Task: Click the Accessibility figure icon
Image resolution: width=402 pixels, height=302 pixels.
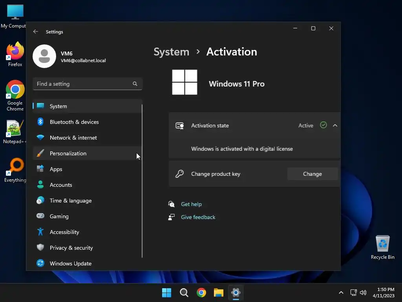Action: tap(40, 232)
